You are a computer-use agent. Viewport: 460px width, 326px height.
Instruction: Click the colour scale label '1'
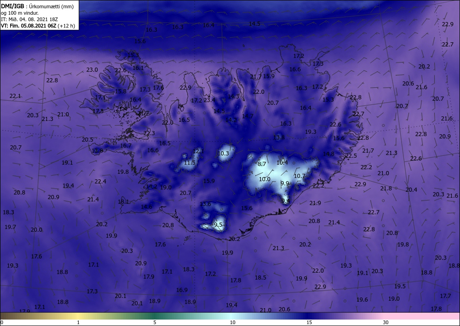click(x=78, y=322)
